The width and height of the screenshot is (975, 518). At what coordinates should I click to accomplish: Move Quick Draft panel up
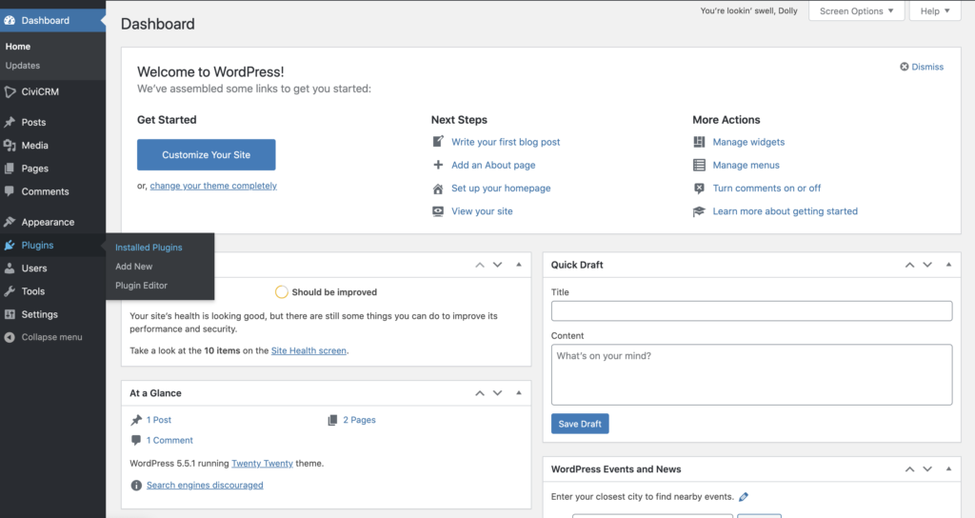[909, 265]
